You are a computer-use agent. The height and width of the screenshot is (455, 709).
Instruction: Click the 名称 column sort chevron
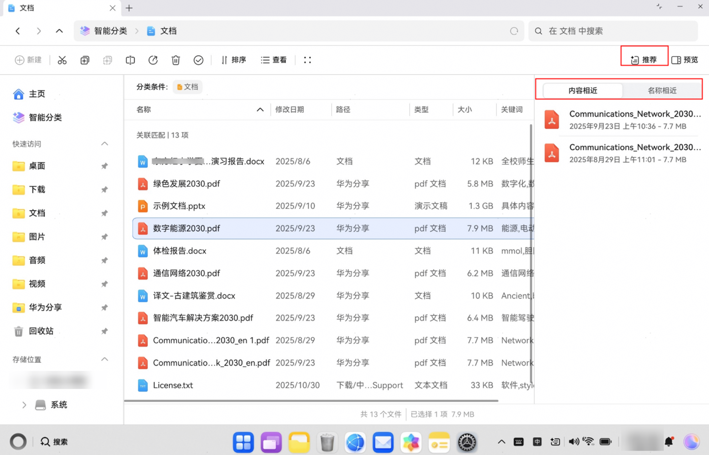pyautogui.click(x=260, y=109)
